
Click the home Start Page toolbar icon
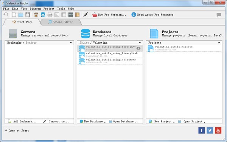(x=36, y=15)
